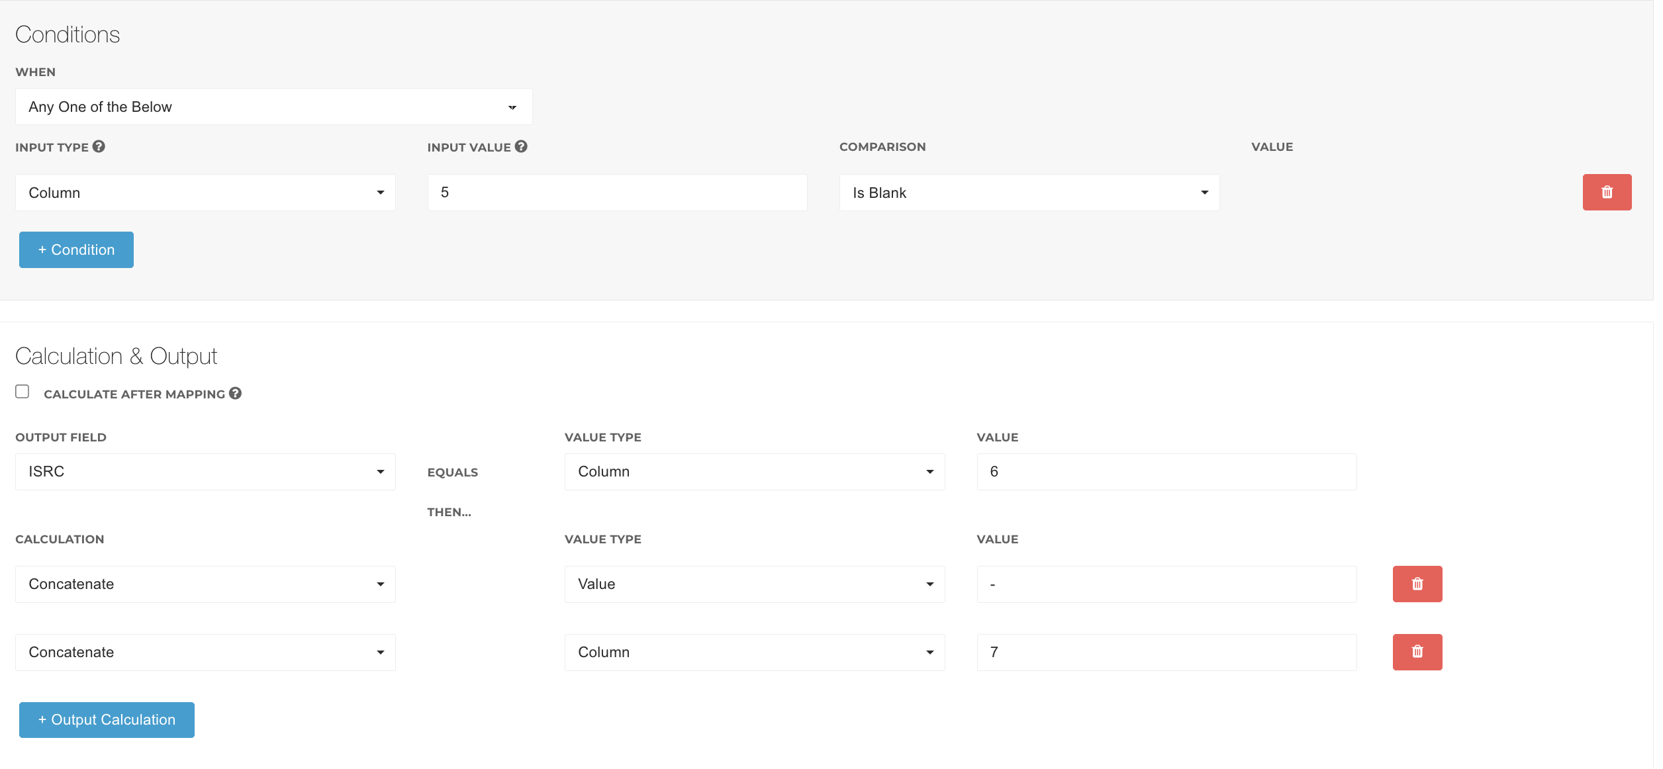Delete the dash Value concatenate row
Screen dimensions: 1663x769
pyautogui.click(x=1417, y=584)
